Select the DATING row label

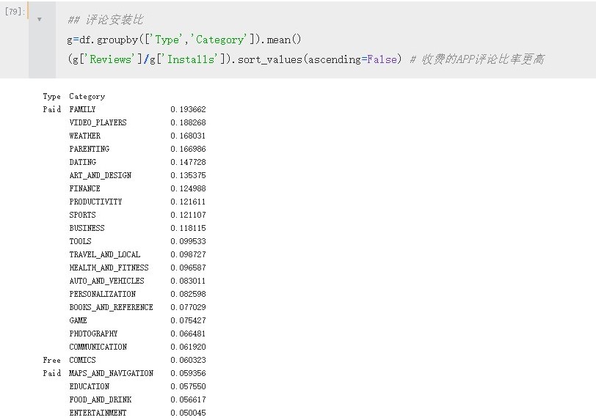tap(82, 162)
